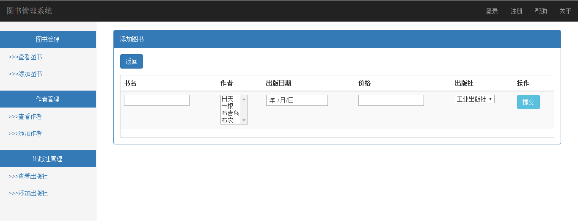Click the 操作 column header
The height and width of the screenshot is (221, 578).
pos(523,83)
